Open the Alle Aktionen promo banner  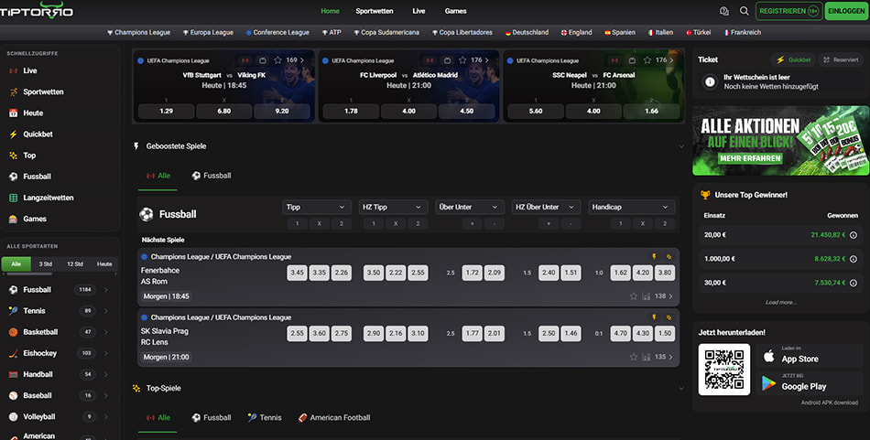(780, 141)
